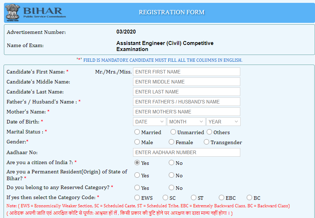Open the MONTH dropdown
The width and height of the screenshot is (315, 218).
(x=186, y=121)
